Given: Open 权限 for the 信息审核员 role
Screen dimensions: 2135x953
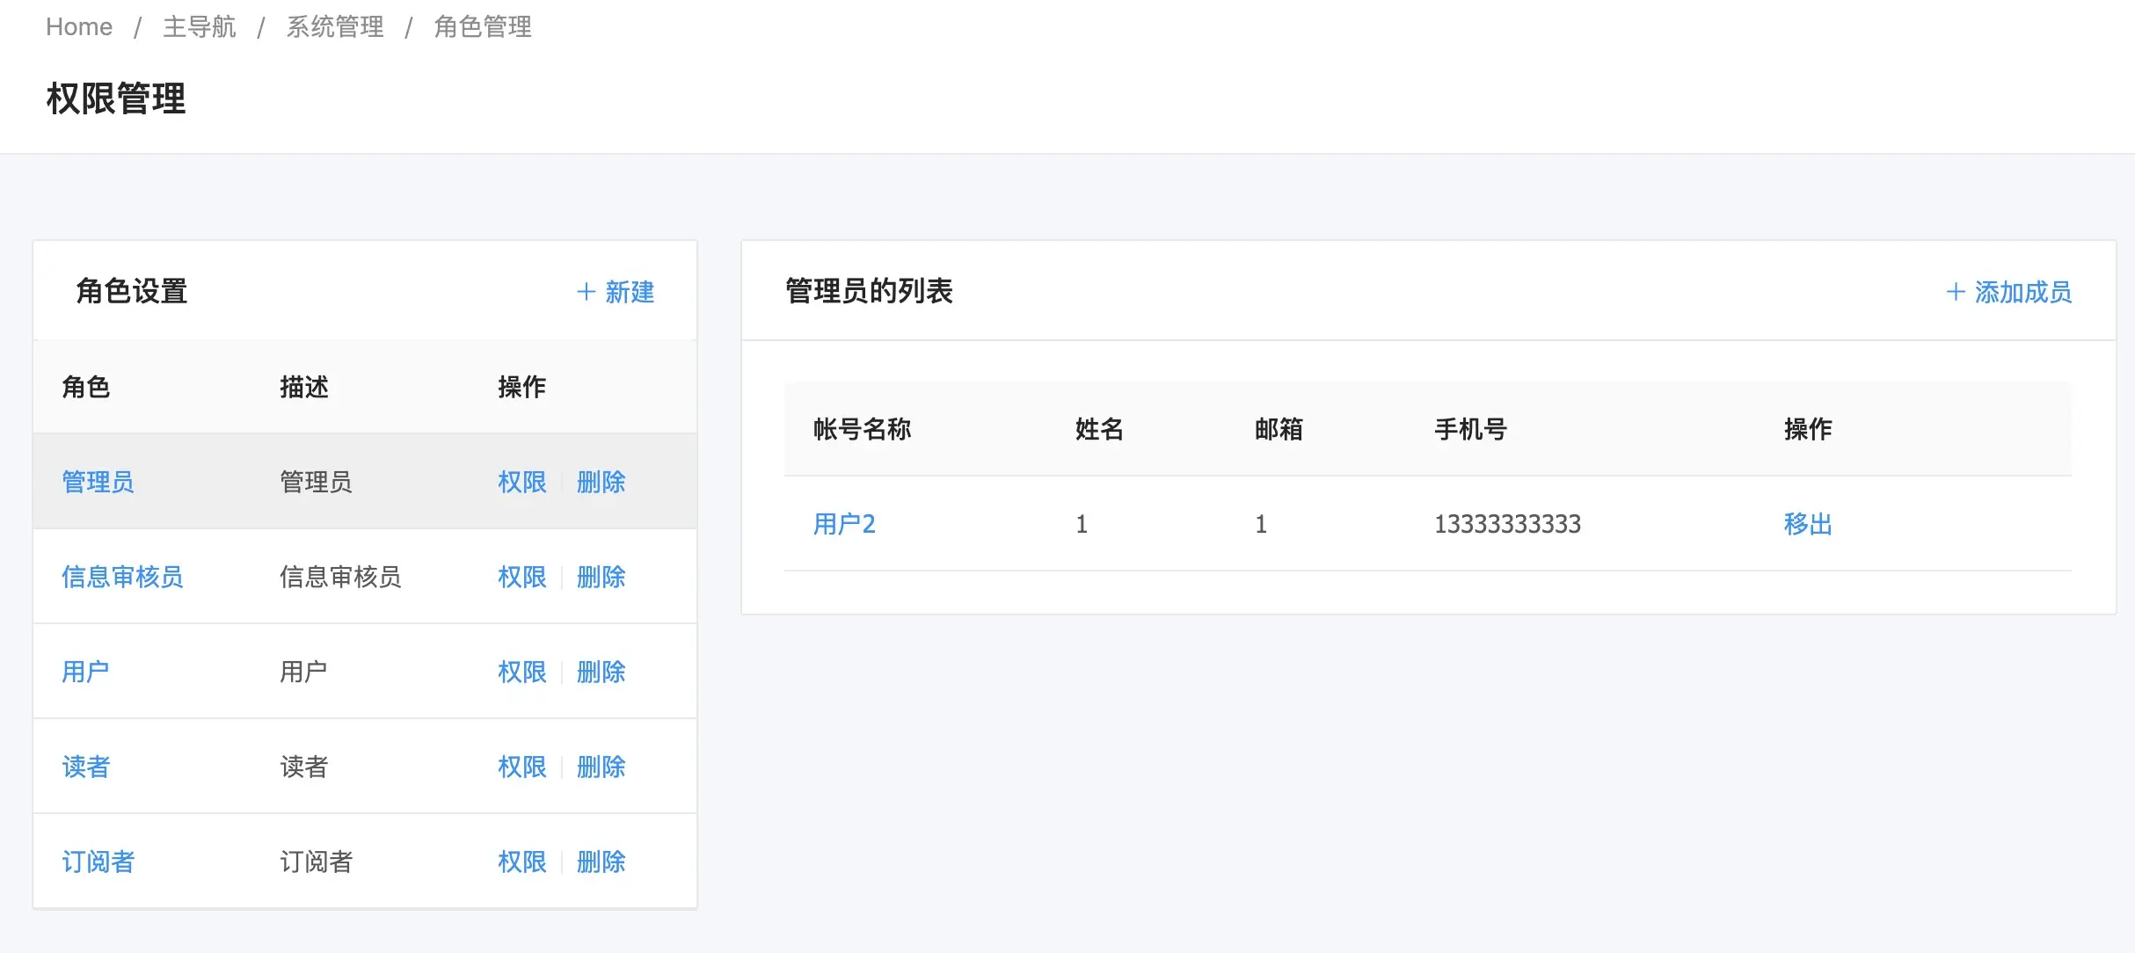Looking at the screenshot, I should pos(521,577).
